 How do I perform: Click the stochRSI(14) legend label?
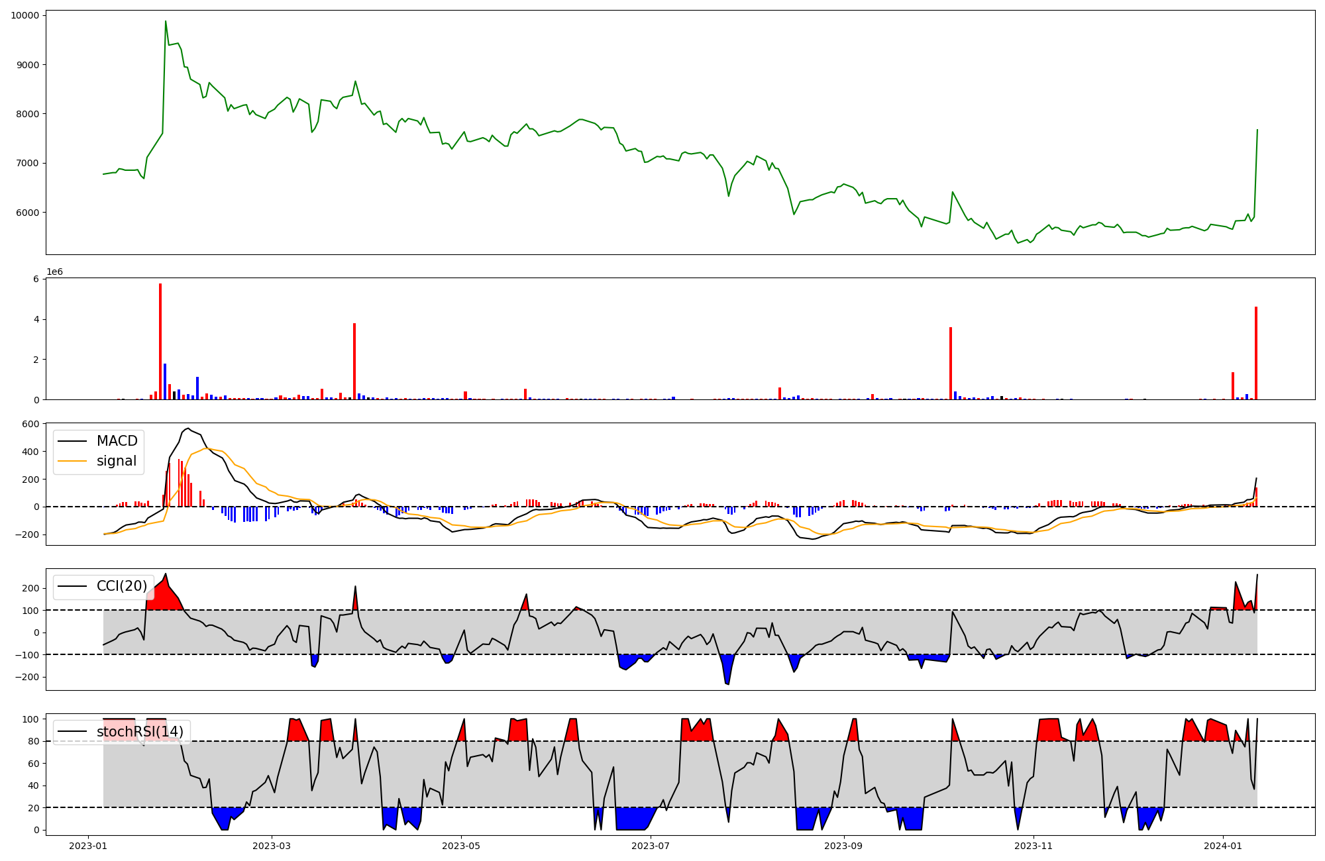(x=140, y=732)
